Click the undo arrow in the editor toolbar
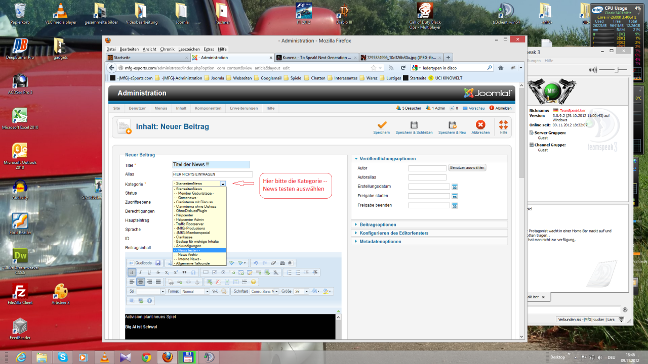This screenshot has height=364, width=648. [x=255, y=263]
